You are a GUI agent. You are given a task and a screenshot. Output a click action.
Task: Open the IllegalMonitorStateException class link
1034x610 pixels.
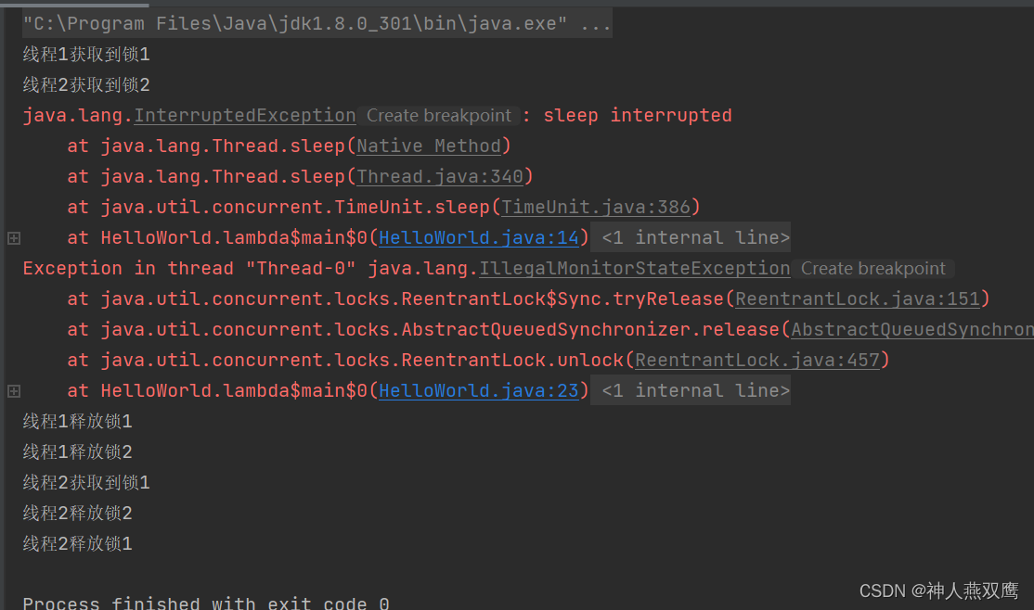pyautogui.click(x=634, y=269)
